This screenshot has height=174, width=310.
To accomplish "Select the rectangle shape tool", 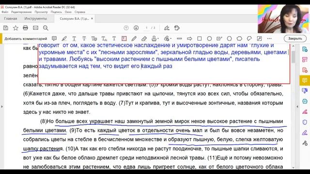I will [x=200, y=39].
